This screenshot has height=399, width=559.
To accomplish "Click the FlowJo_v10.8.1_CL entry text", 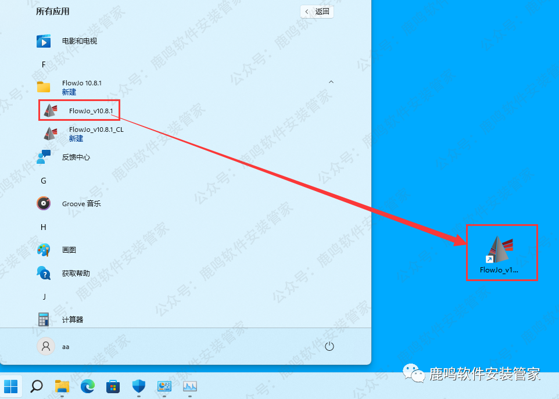I will [96, 130].
